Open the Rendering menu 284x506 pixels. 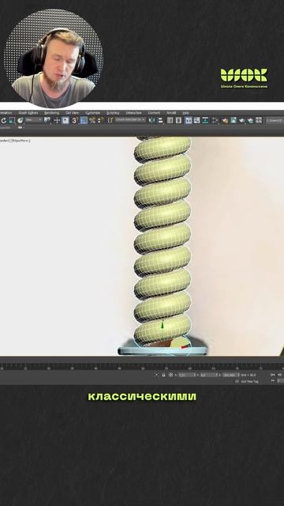coord(52,113)
